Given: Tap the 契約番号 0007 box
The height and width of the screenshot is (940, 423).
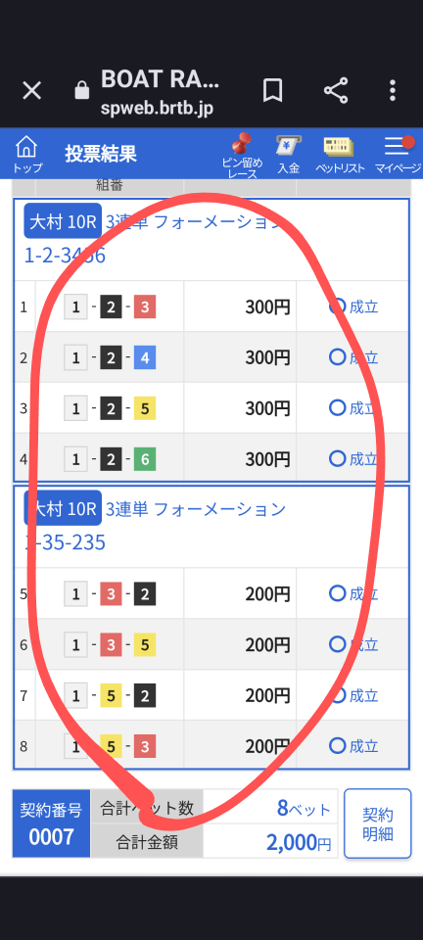Looking at the screenshot, I should click(52, 823).
